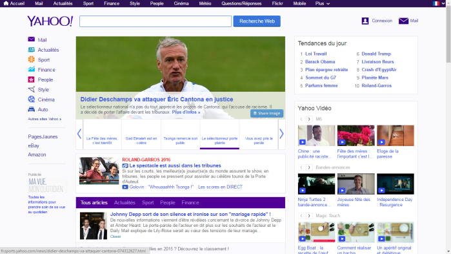
Task: Open the Donald Trump trending link
Action: [376, 54]
